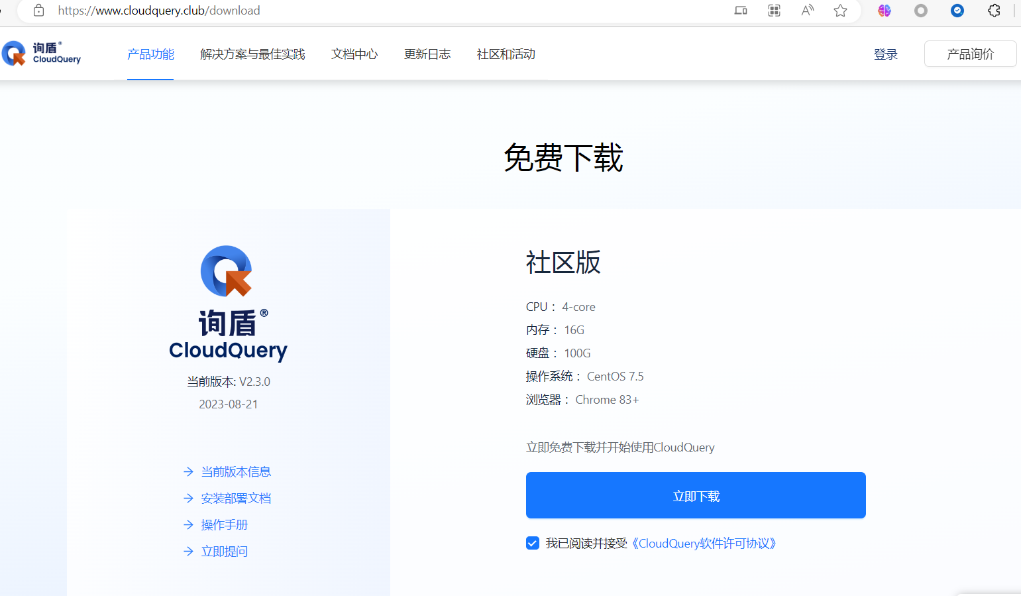The width and height of the screenshot is (1021, 596).
Task: Click the site info lock icon
Action: tap(39, 11)
